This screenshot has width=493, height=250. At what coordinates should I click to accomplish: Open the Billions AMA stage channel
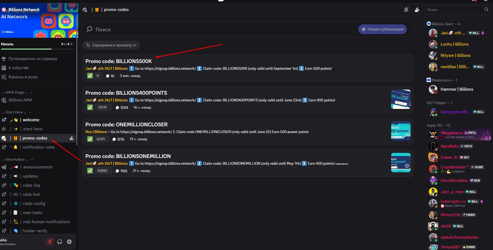coord(20,100)
